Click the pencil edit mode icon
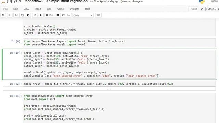219x123 pixels. (x=202, y=9)
